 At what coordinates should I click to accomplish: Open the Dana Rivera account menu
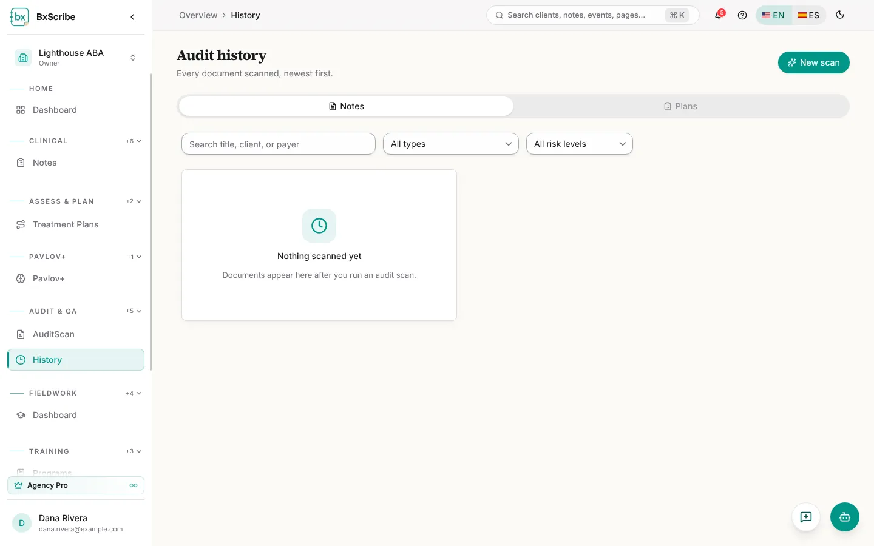click(x=76, y=523)
